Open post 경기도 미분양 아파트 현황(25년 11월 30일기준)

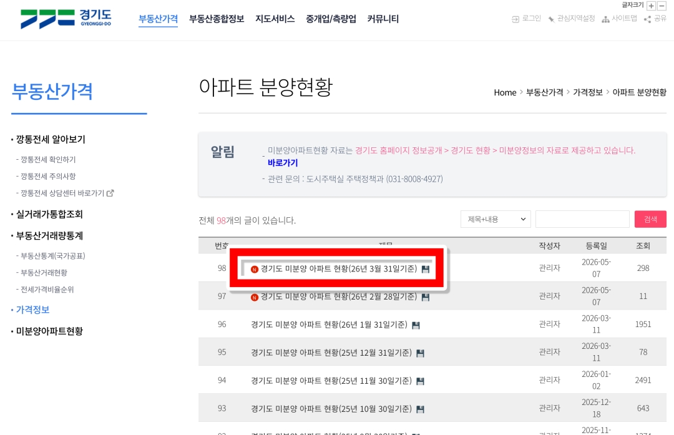point(331,381)
